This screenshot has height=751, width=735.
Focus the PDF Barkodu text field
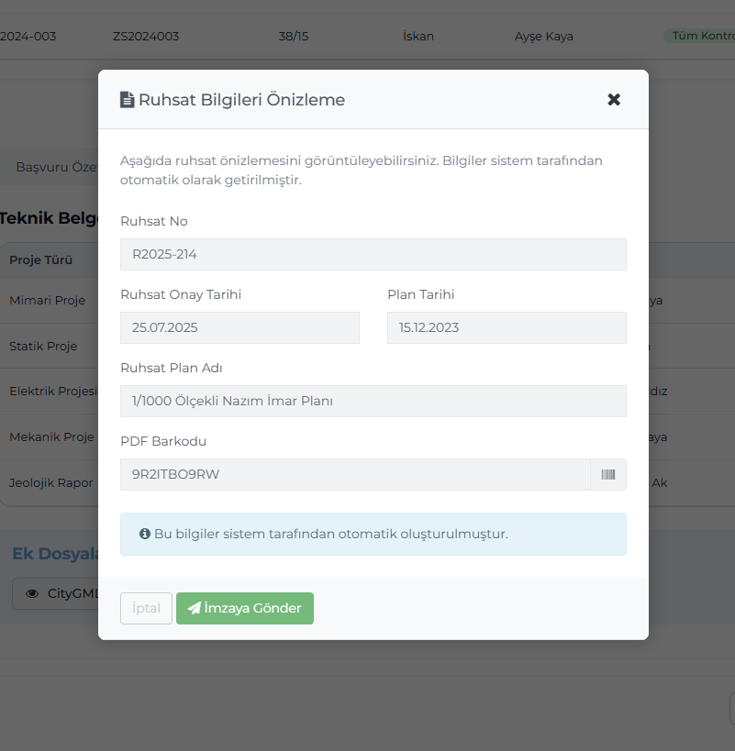354,475
